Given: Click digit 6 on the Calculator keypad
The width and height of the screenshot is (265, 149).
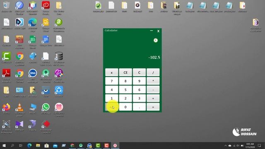Looking at the screenshot, I should point(139,89).
